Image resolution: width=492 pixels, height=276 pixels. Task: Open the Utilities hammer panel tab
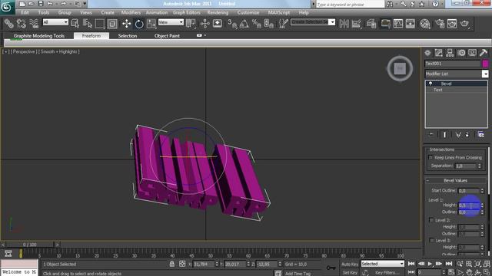tap(484, 53)
